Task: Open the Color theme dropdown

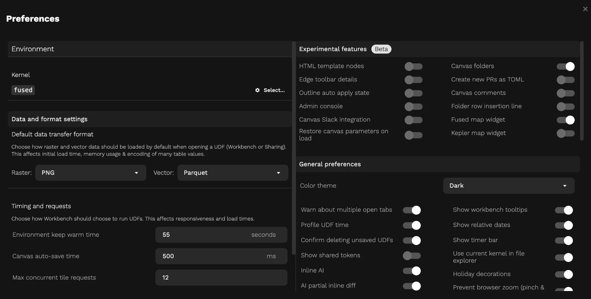Action: coord(509,186)
